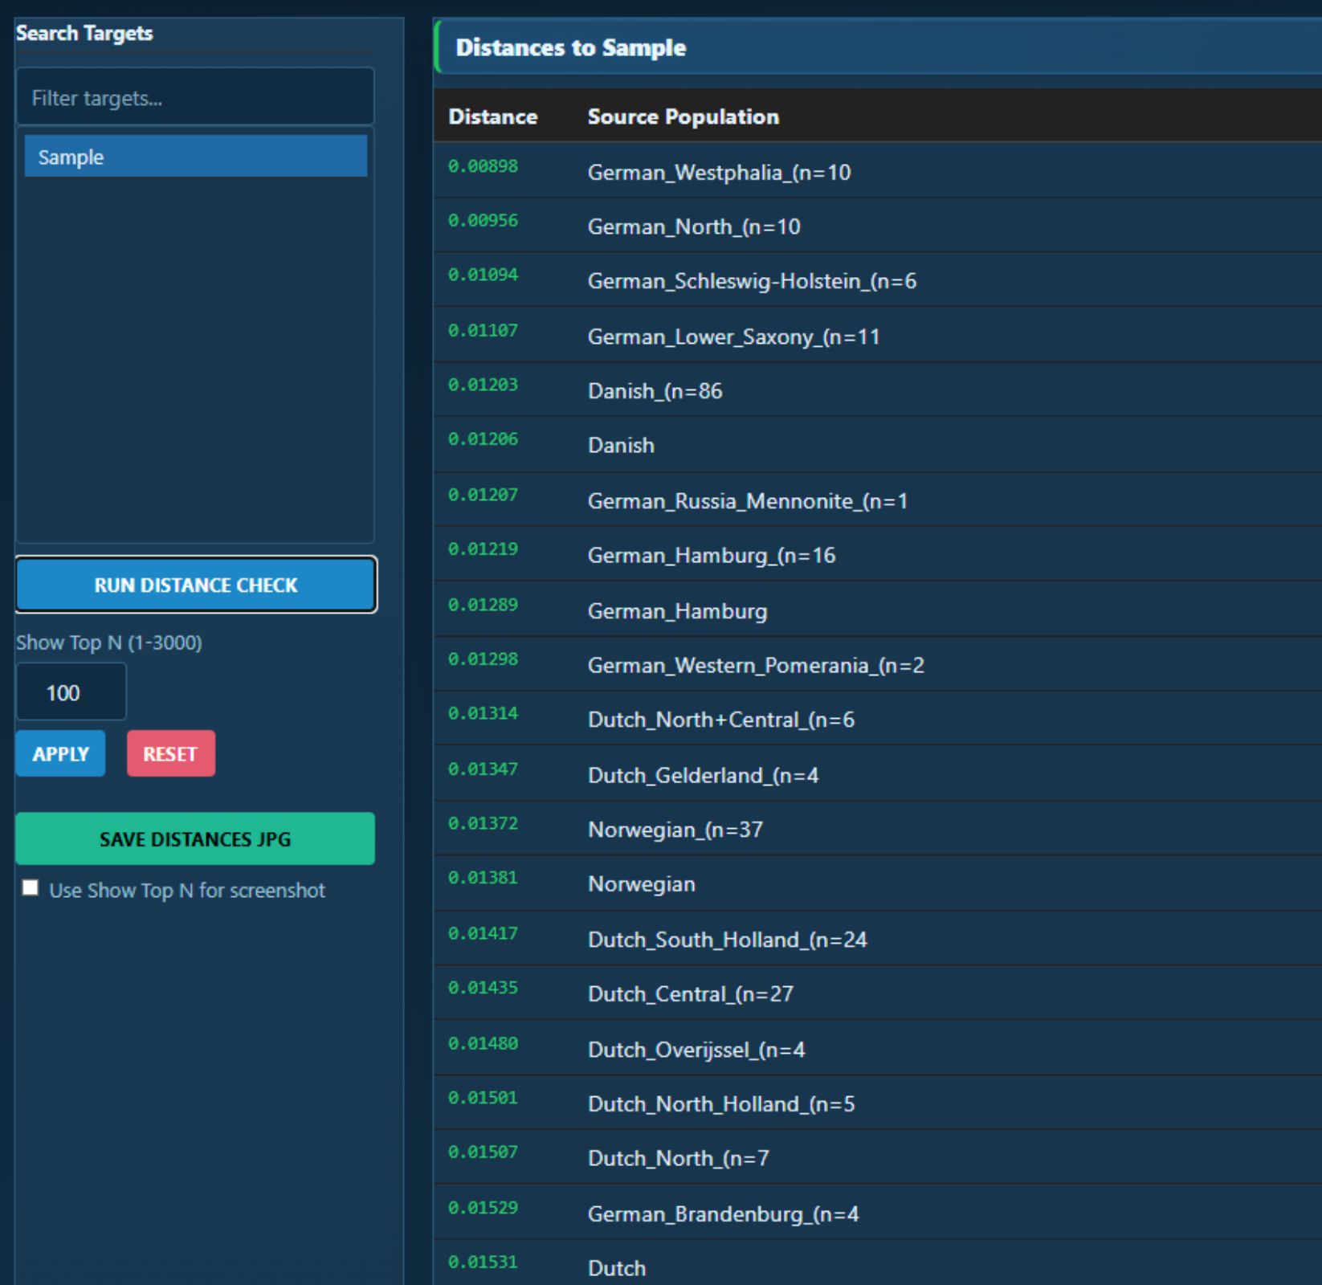Select the Danish_(n=86 row

(x=655, y=391)
